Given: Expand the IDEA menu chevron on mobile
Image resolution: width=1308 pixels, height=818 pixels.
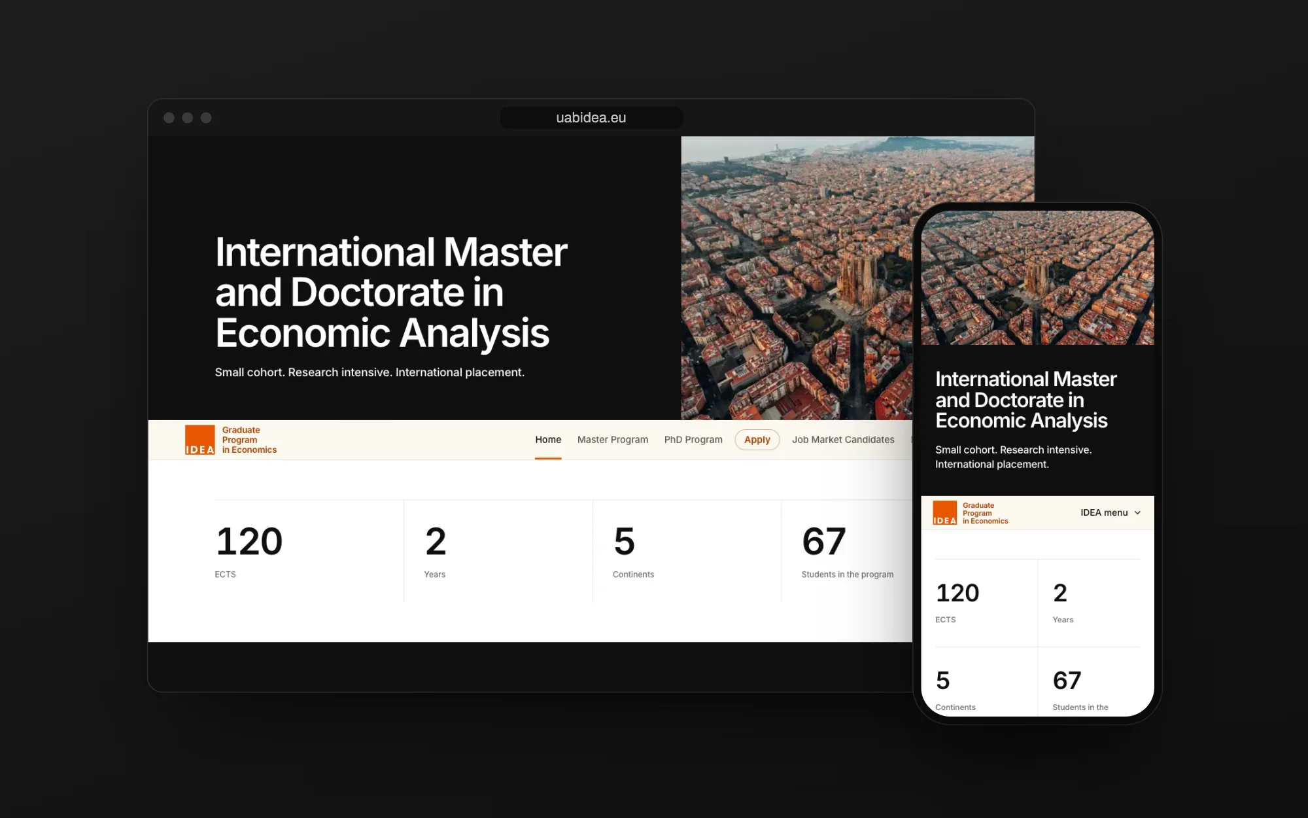Looking at the screenshot, I should (1137, 513).
